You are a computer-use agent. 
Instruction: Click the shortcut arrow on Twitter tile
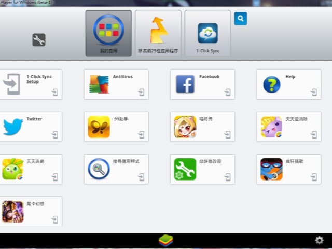(54, 135)
